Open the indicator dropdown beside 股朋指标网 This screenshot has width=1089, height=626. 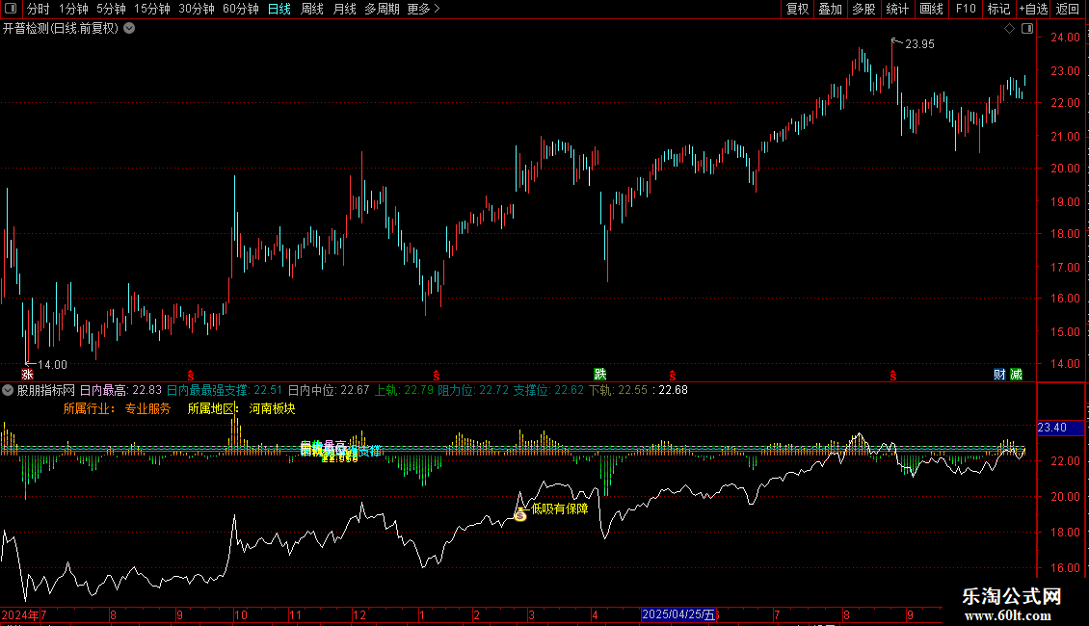click(8, 390)
